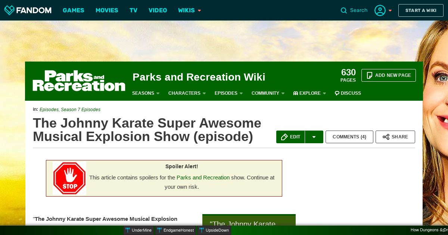
Task: Expand the Characters menu
Action: point(187,93)
